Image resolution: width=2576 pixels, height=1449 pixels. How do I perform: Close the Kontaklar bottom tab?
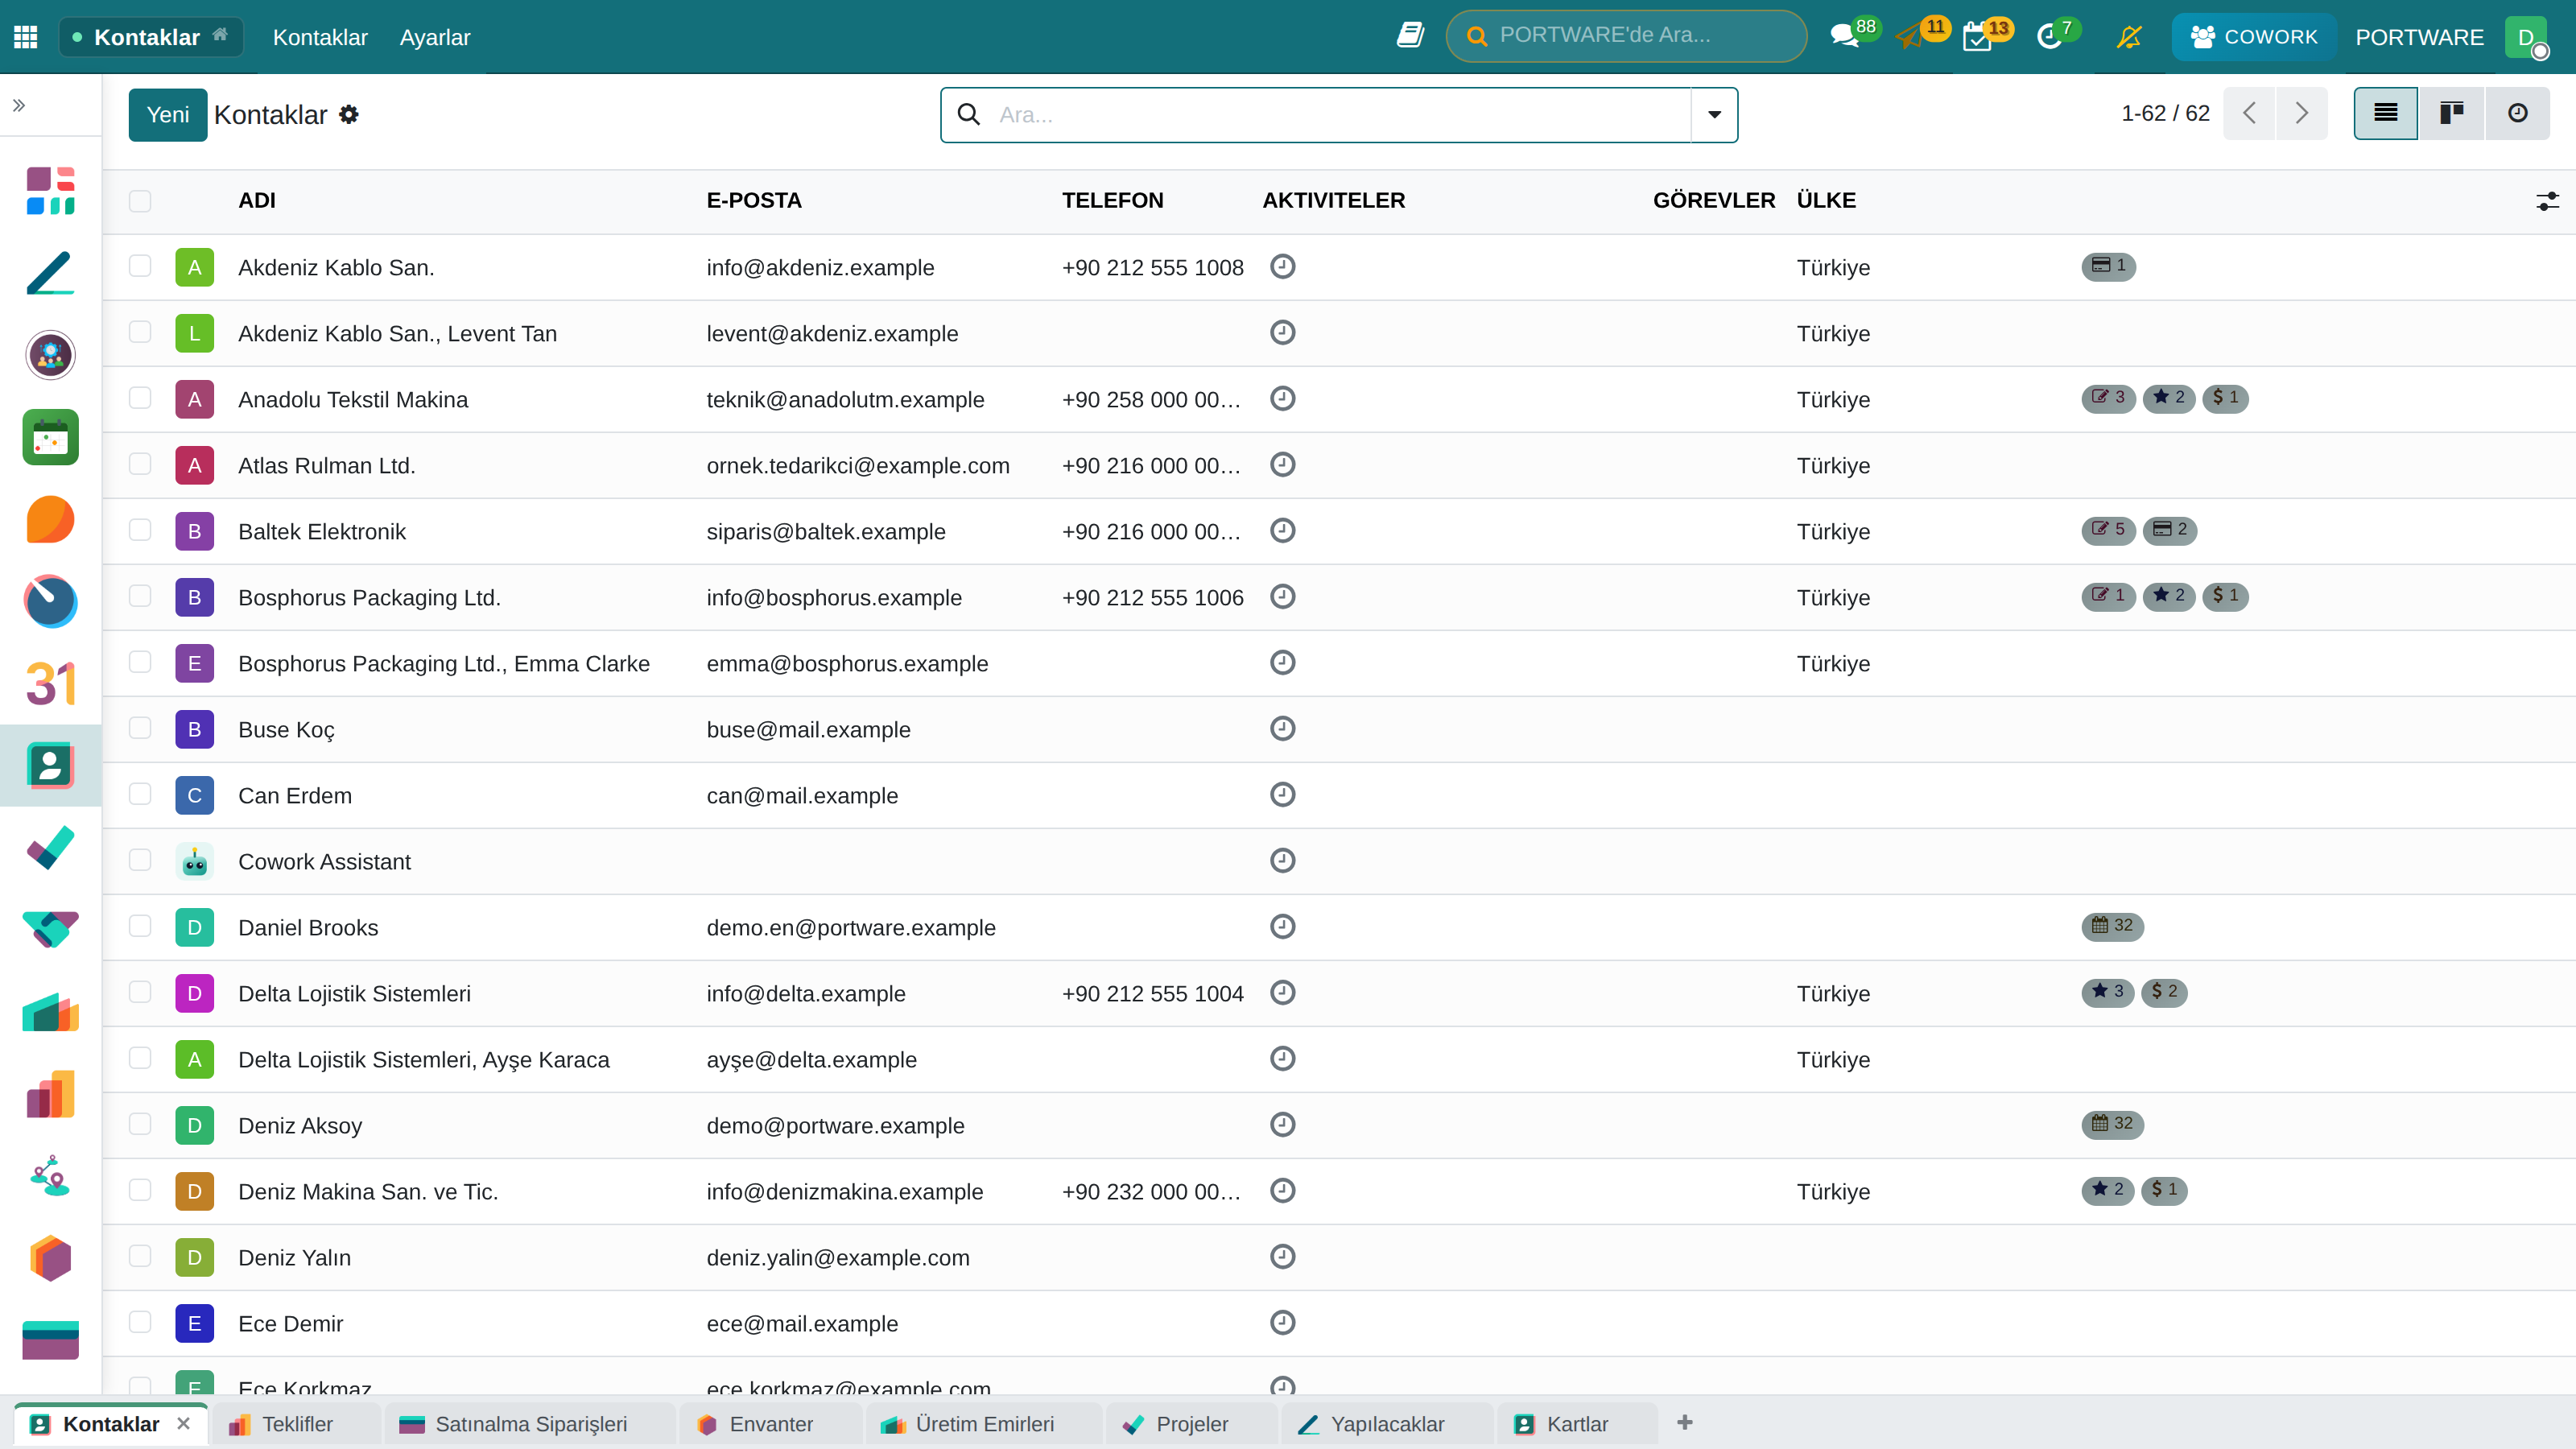click(x=183, y=1423)
